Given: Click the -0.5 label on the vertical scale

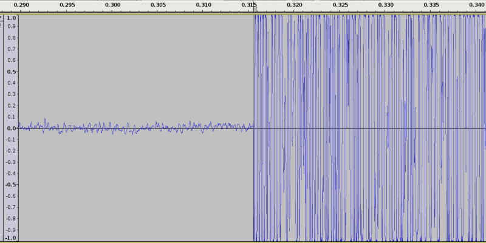Looking at the screenshot, I should click(x=10, y=185).
